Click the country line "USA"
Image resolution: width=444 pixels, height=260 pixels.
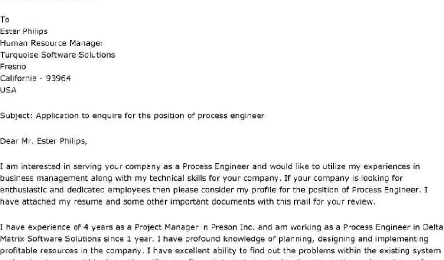[8, 90]
